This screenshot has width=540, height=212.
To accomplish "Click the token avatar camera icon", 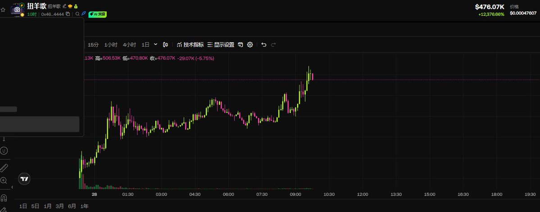I will click(17, 9).
